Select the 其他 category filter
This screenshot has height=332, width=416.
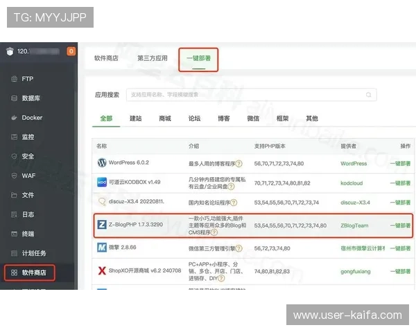click(312, 118)
